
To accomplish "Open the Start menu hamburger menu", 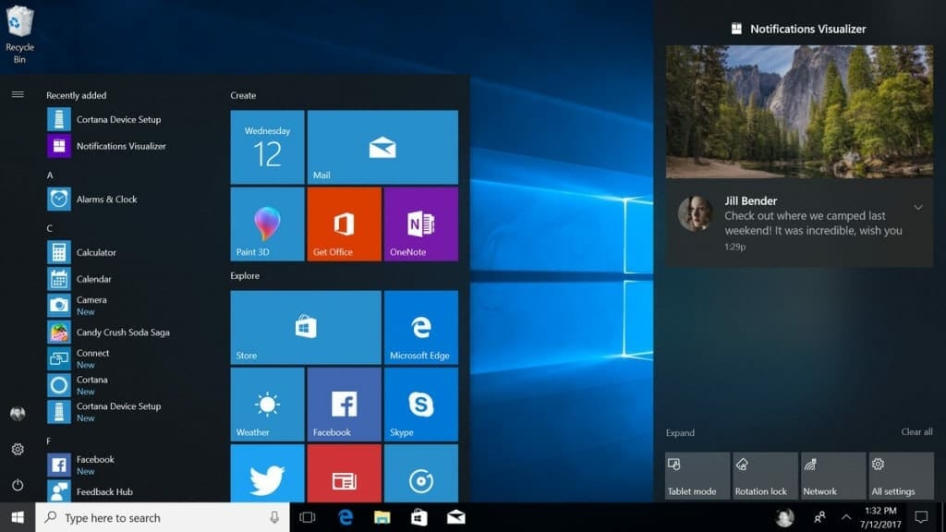I will tap(18, 93).
